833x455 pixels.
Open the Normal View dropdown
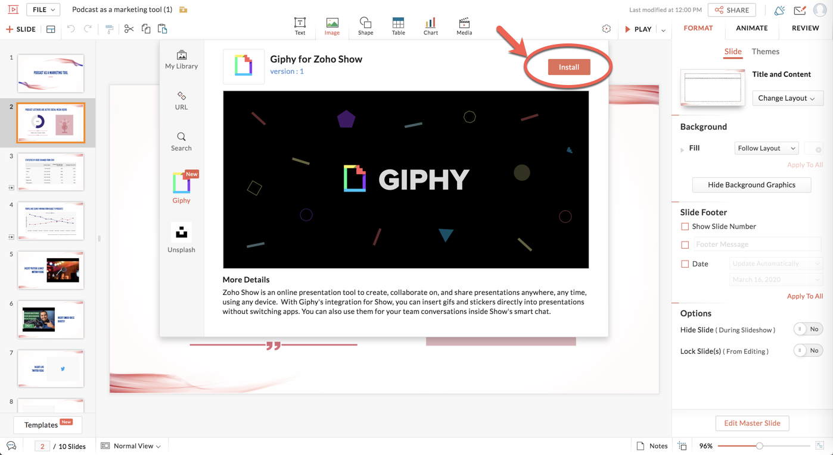131,446
